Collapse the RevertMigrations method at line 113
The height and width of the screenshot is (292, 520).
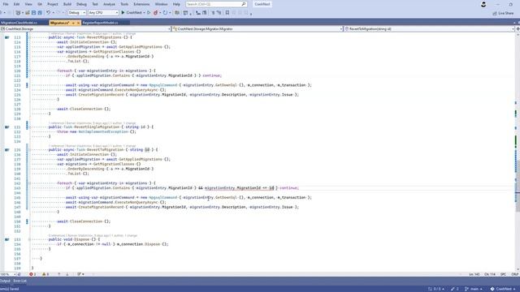(x=29, y=37)
